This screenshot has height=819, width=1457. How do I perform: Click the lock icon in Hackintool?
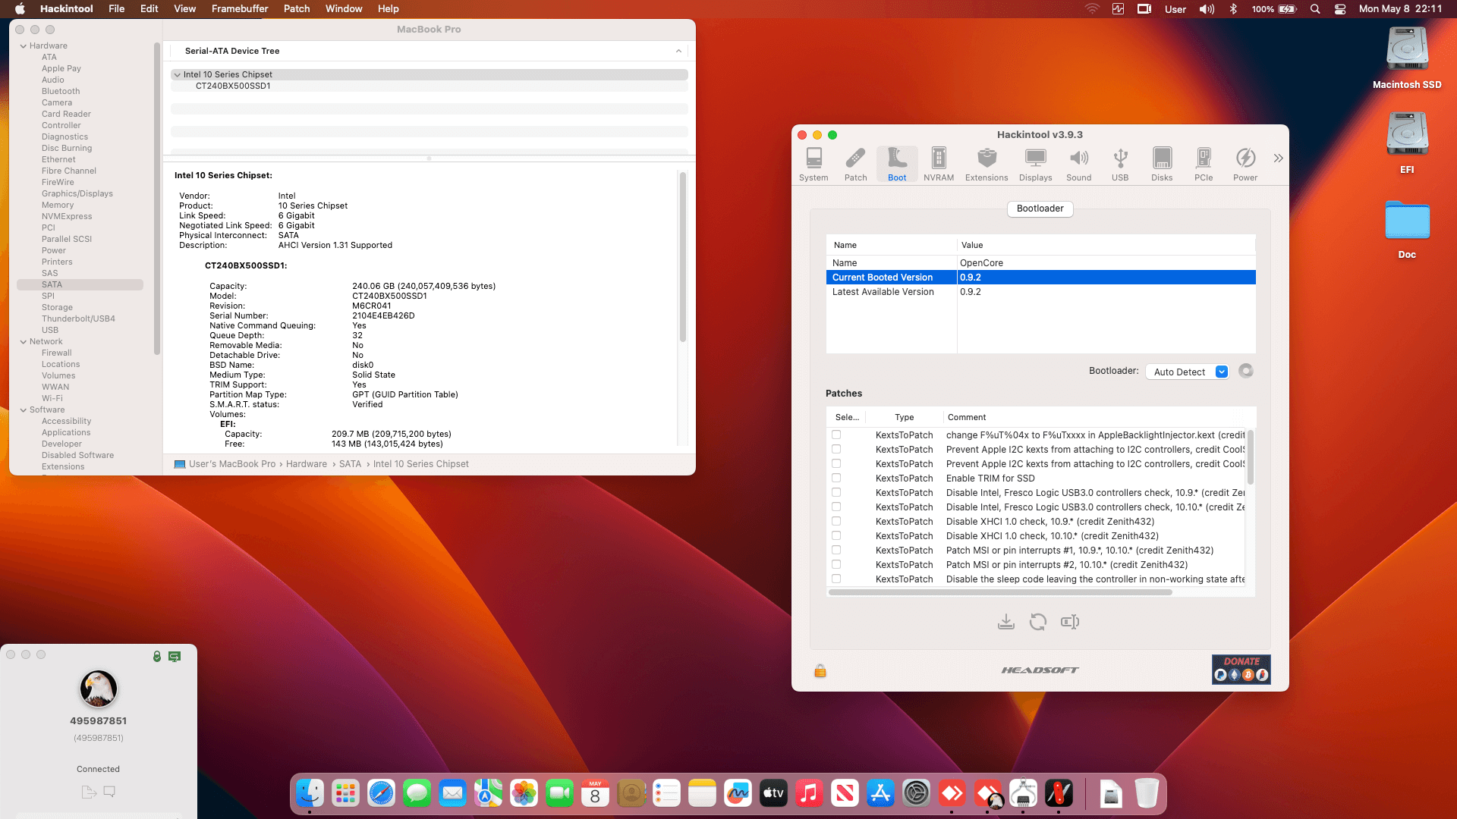point(820,670)
